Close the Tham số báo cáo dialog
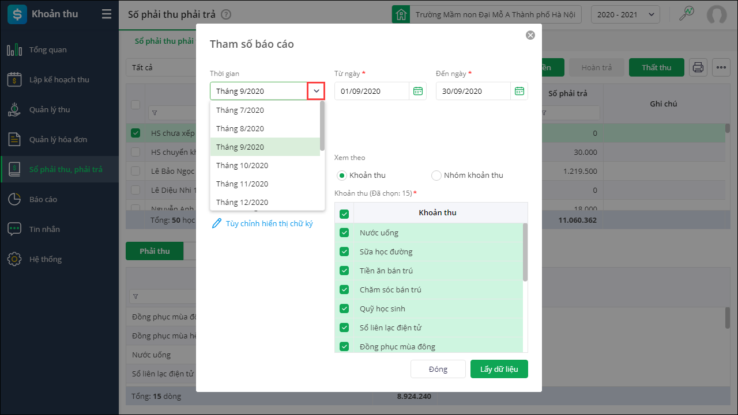 [530, 35]
